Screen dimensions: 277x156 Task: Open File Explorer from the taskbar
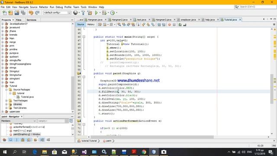45,152
